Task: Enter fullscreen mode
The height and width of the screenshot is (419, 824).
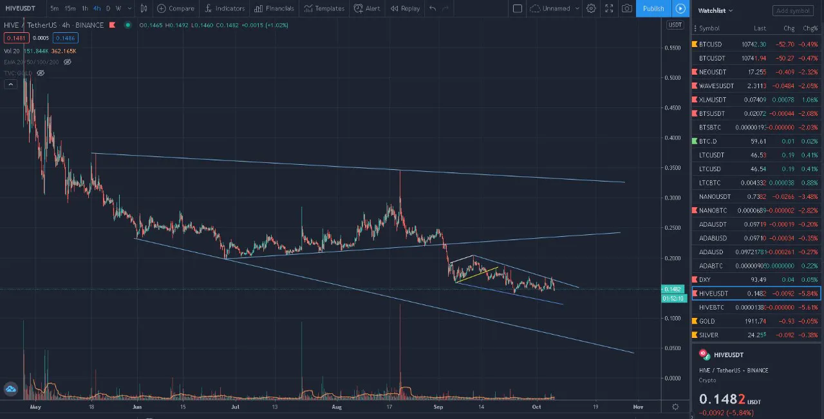Action: click(609, 8)
